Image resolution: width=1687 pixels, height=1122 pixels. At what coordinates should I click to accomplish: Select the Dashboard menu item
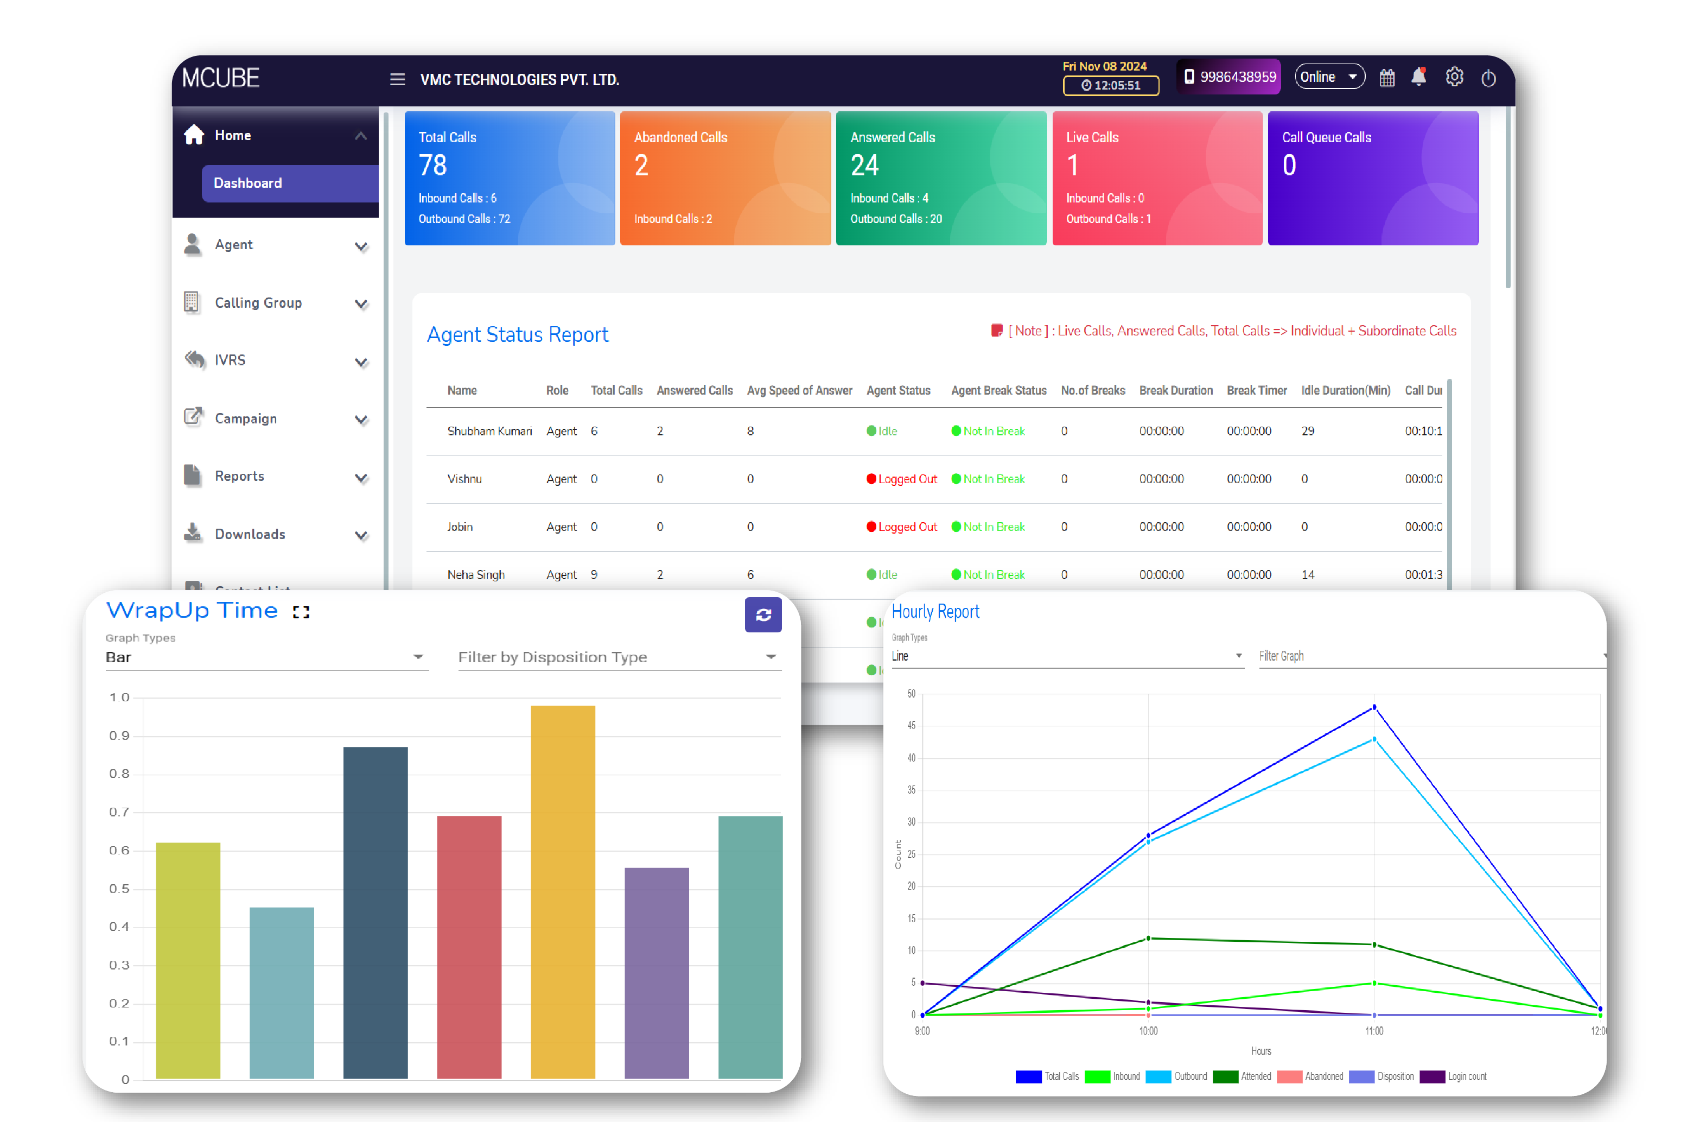290,183
